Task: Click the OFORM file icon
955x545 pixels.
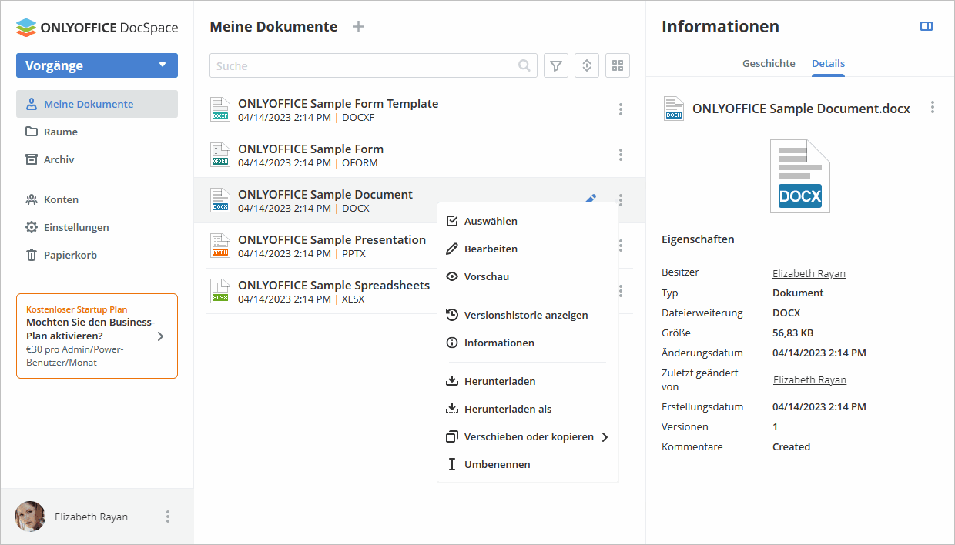Action: click(x=220, y=155)
